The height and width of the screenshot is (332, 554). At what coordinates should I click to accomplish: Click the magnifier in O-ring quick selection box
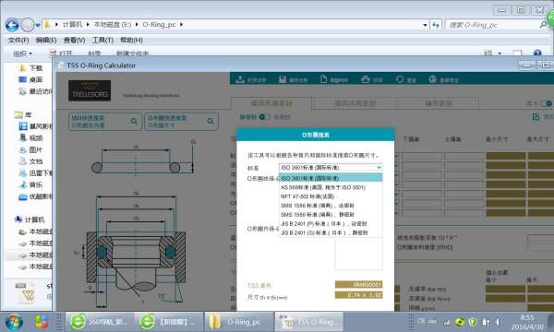[x=211, y=122]
